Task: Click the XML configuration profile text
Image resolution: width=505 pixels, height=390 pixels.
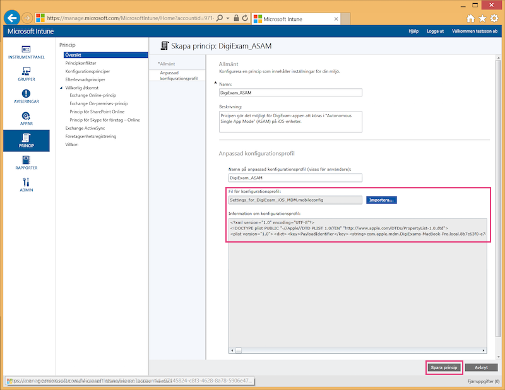Action: pyautogui.click(x=357, y=228)
